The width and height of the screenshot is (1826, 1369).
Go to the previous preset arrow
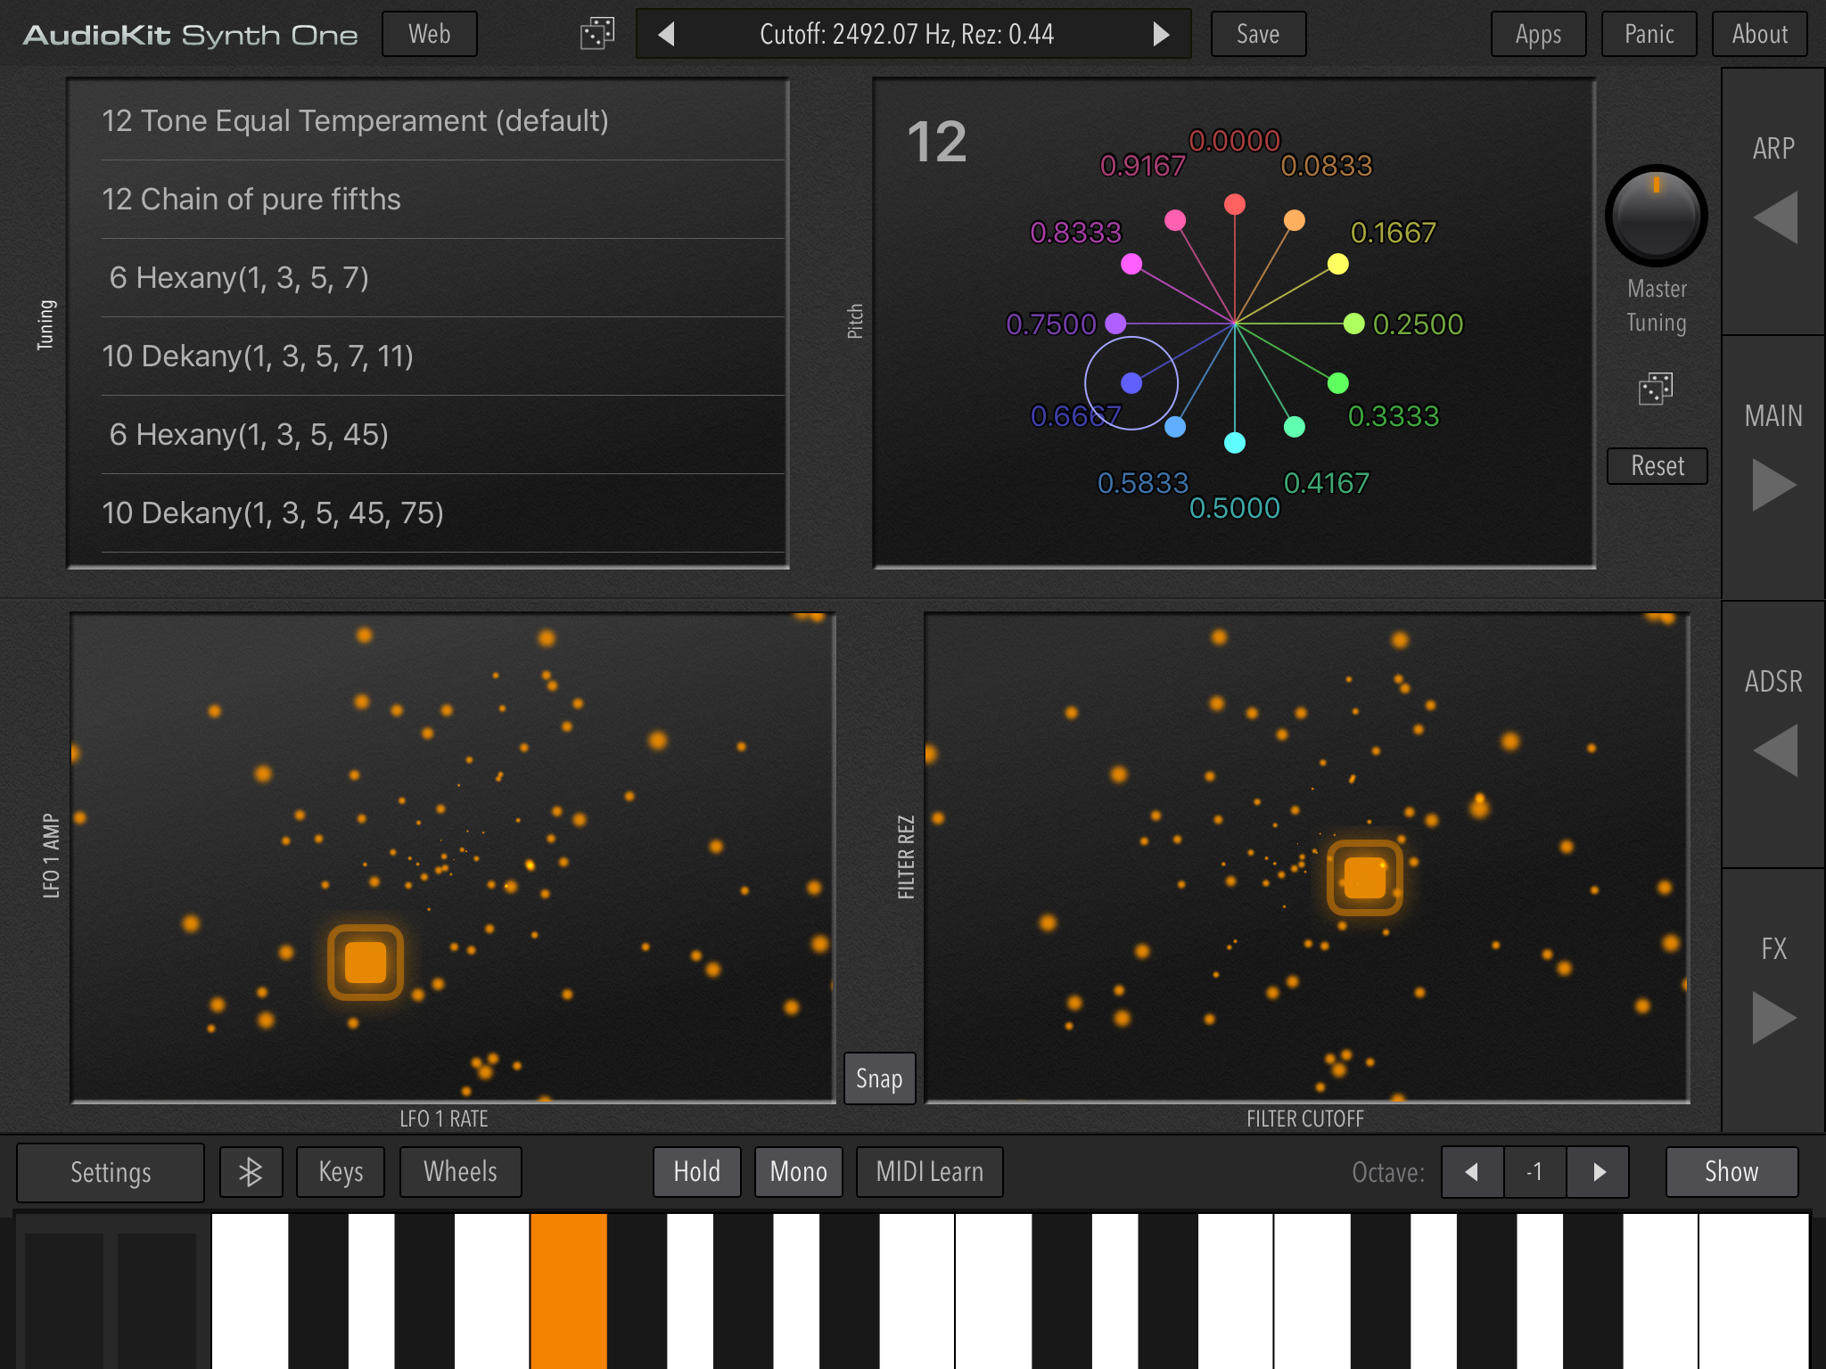(x=666, y=34)
